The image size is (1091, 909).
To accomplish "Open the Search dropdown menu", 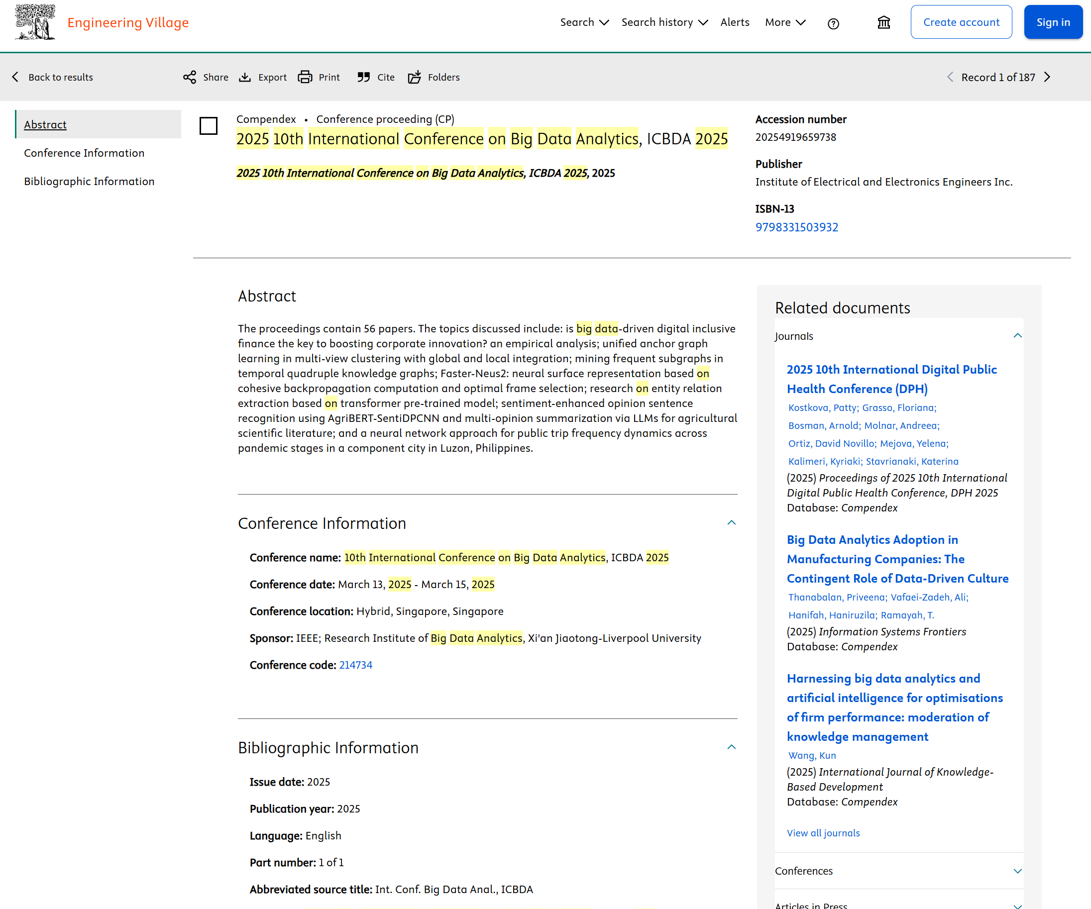I will [x=584, y=22].
